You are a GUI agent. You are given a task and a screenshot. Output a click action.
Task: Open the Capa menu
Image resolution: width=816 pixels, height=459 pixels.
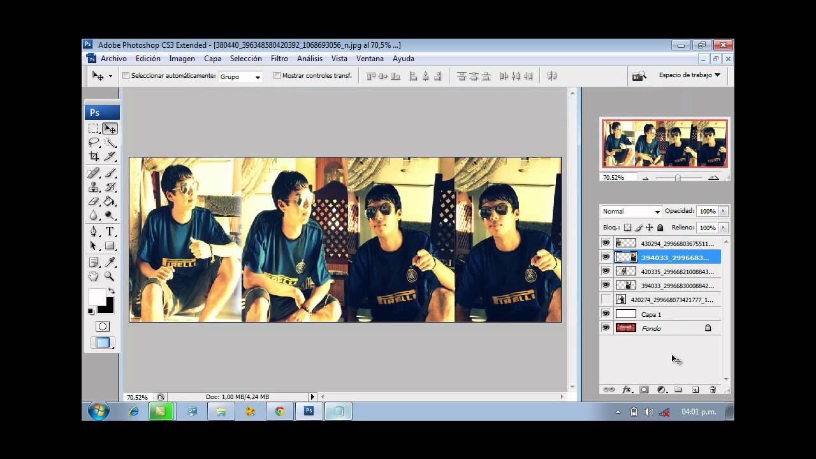click(x=212, y=59)
